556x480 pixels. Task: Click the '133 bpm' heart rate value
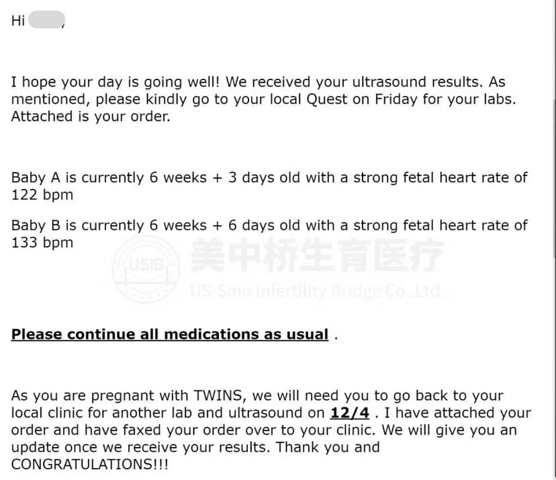(42, 243)
